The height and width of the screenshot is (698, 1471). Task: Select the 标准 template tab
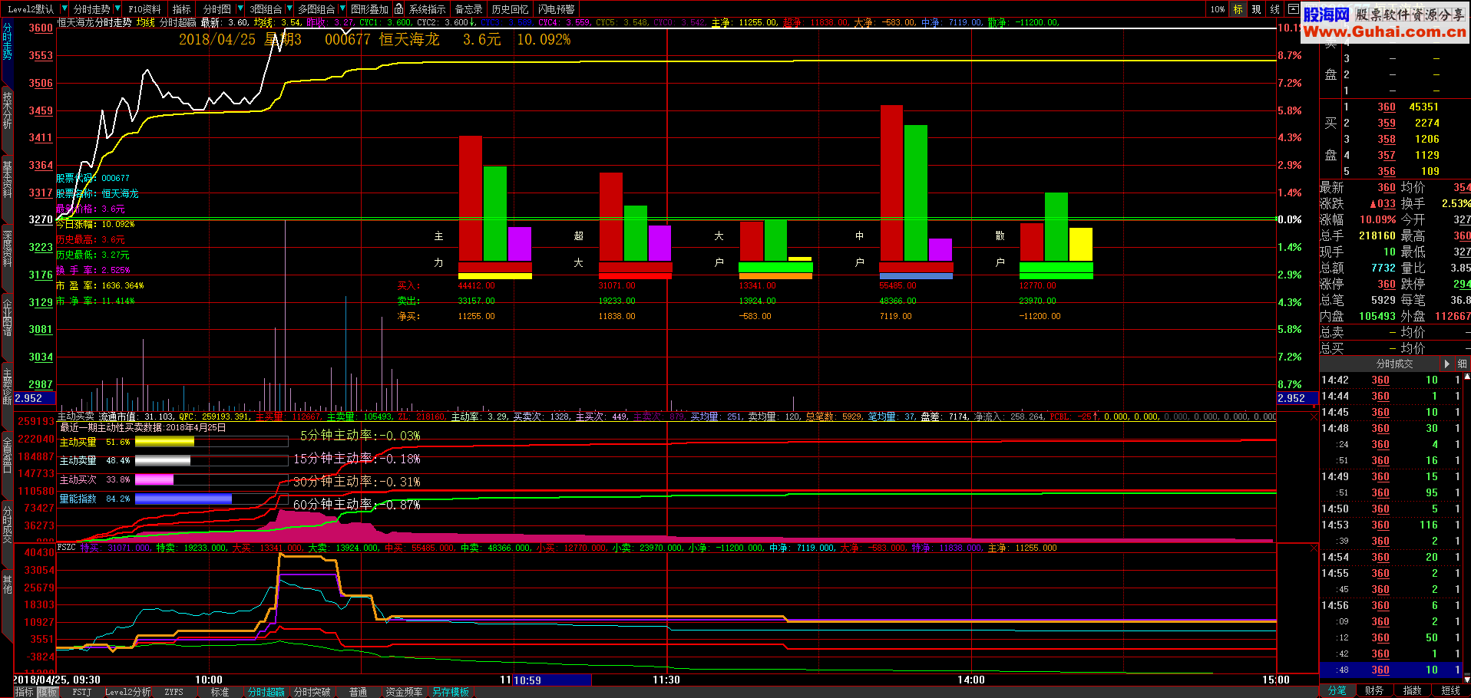pos(220,692)
